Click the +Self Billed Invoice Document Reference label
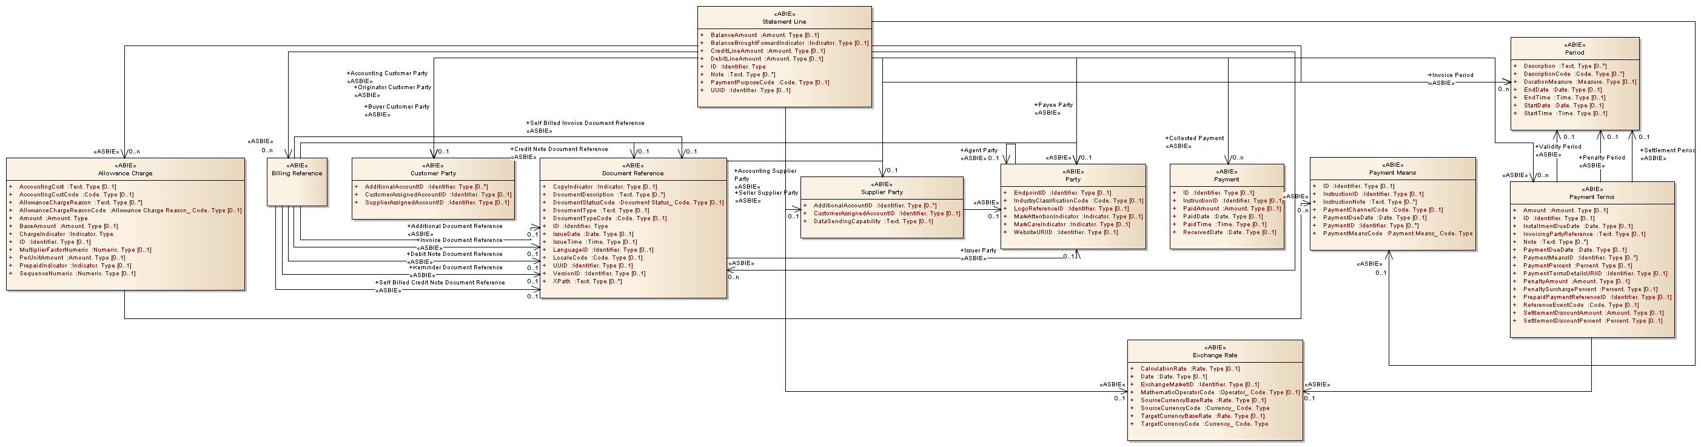 point(585,124)
